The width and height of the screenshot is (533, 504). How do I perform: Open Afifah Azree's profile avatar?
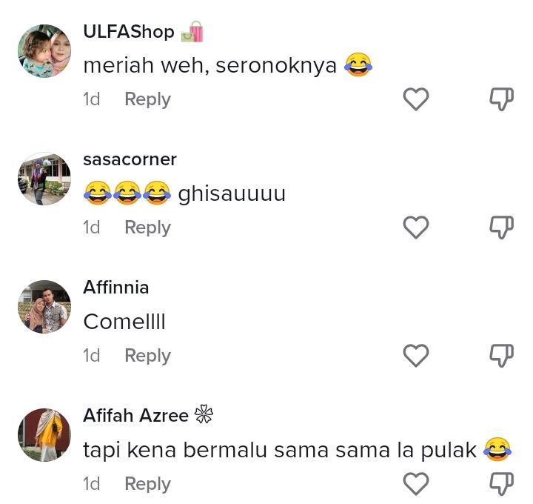coord(44,435)
